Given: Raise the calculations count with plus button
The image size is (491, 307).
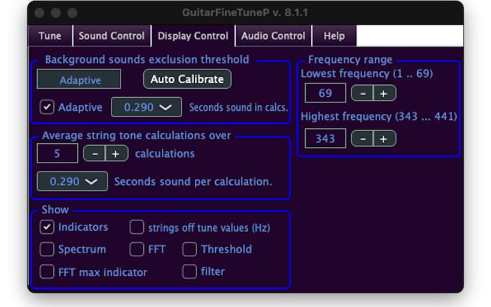Looking at the screenshot, I should point(117,153).
